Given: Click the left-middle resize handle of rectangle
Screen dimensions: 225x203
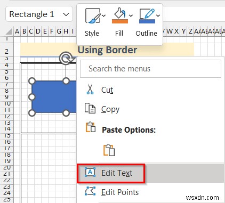Looking at the screenshot, I should point(32,97).
